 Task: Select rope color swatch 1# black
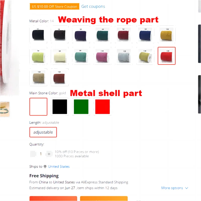tap(38, 34)
